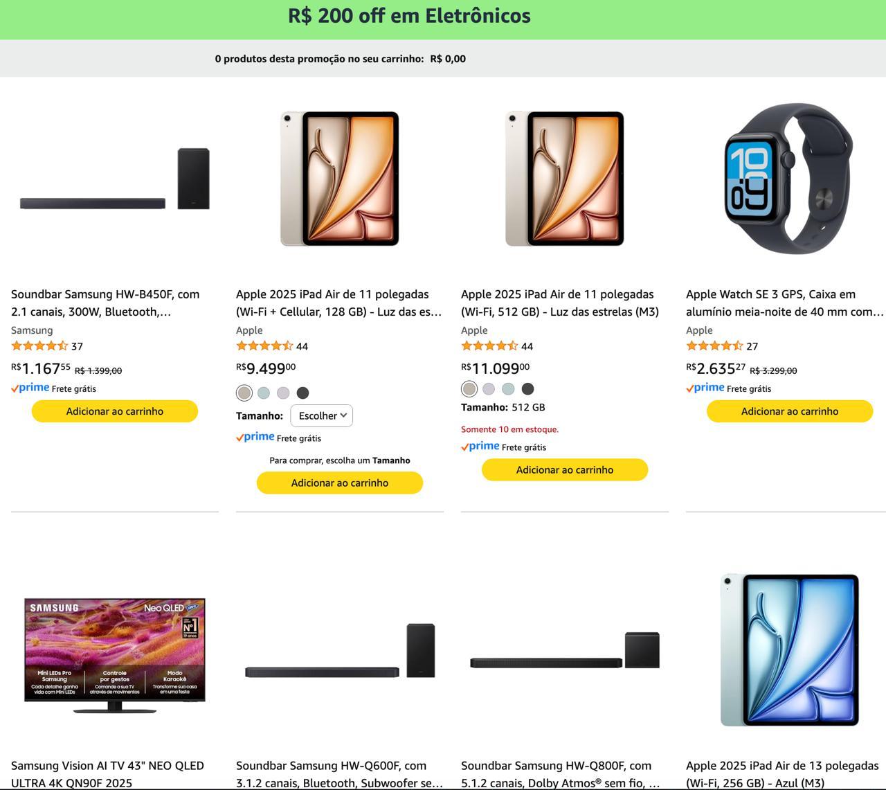Add iPad Air 512 GB to cart
Image resolution: width=886 pixels, height=790 pixels.
click(x=565, y=469)
